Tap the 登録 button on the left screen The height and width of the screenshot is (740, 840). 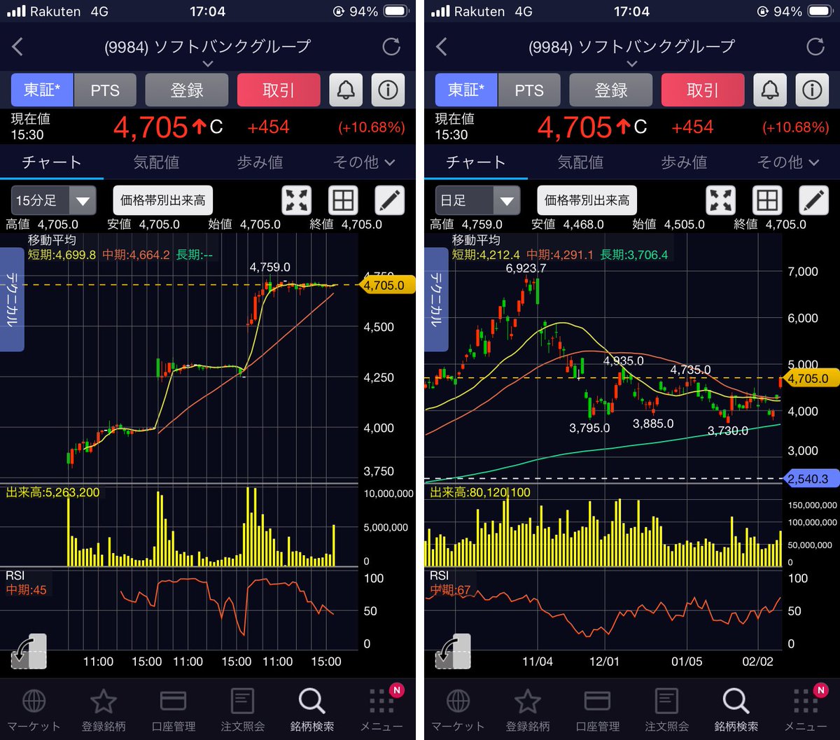pyautogui.click(x=187, y=90)
